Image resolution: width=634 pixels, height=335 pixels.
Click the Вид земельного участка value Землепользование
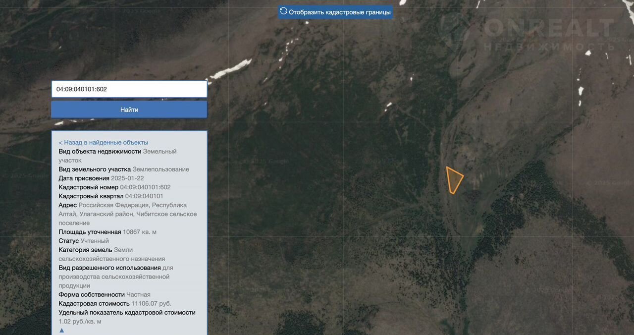pyautogui.click(x=160, y=169)
